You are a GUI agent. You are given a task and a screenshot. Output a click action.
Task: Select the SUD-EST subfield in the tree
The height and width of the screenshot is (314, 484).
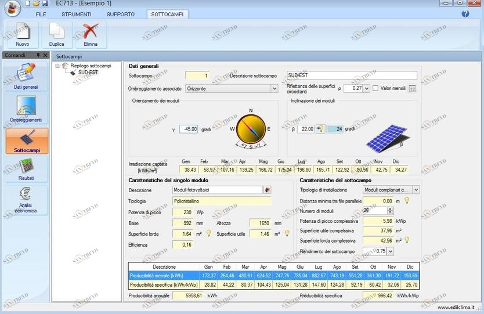point(88,73)
